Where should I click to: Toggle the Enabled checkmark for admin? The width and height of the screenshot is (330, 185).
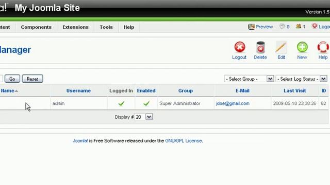pyautogui.click(x=146, y=103)
